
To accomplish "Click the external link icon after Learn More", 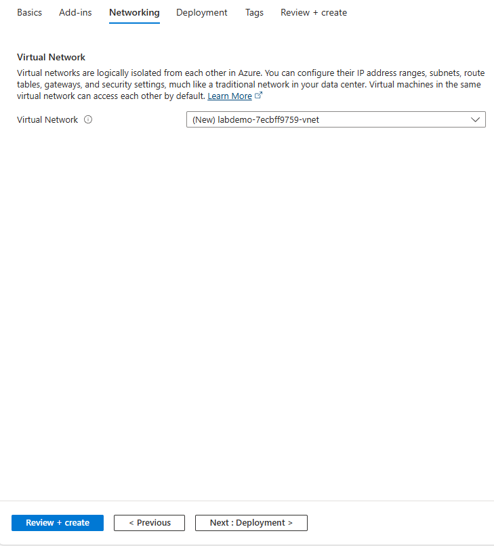I will pos(258,96).
